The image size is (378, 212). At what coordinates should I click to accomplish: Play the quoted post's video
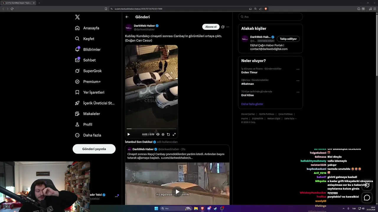177,192
